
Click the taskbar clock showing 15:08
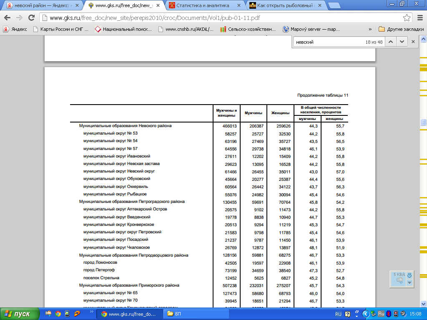pyautogui.click(x=415, y=314)
